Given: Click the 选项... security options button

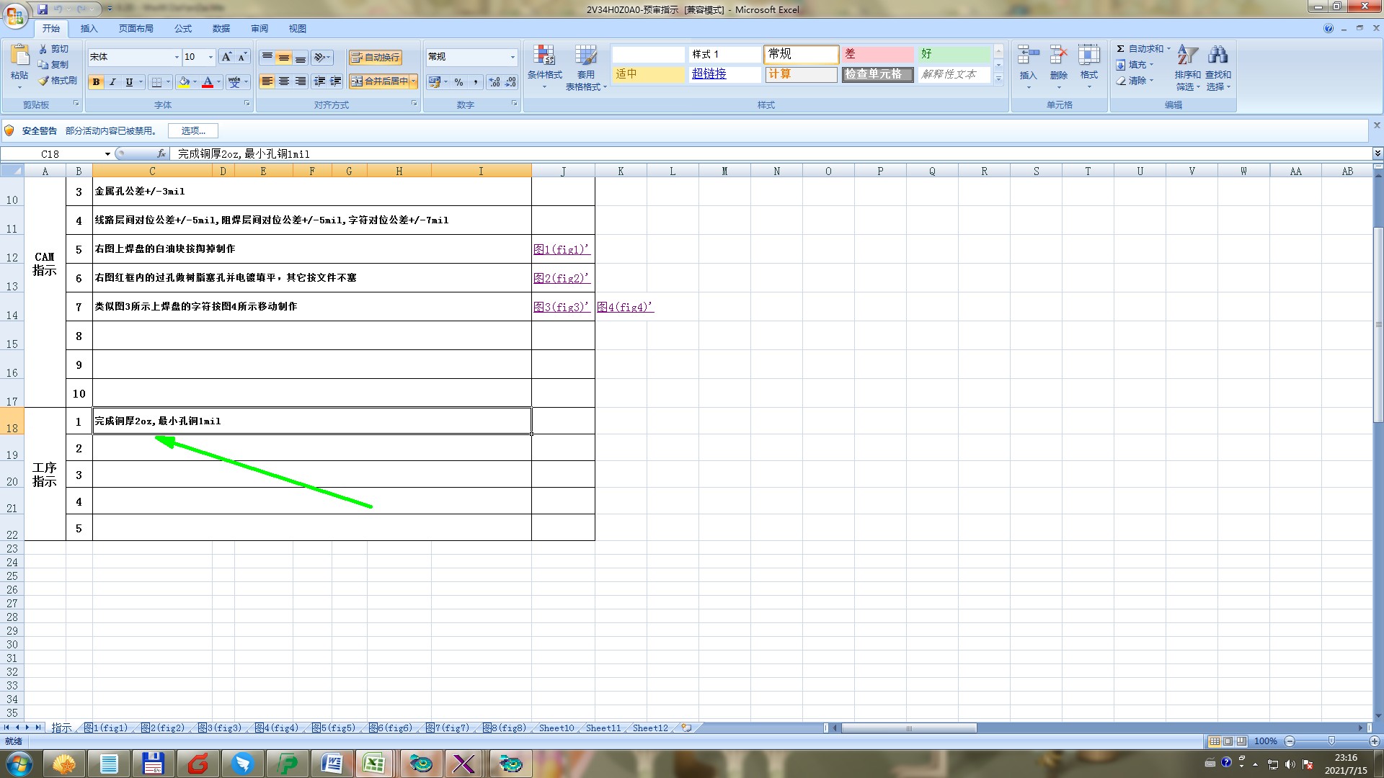Looking at the screenshot, I should [193, 130].
